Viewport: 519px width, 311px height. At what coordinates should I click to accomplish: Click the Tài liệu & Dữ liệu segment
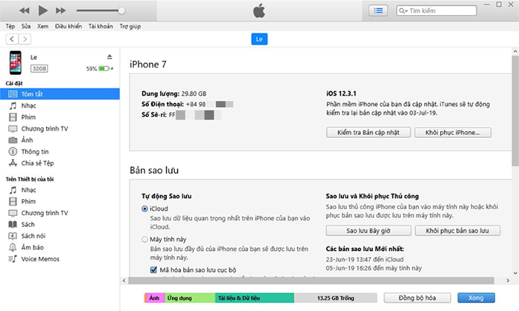(x=254, y=298)
